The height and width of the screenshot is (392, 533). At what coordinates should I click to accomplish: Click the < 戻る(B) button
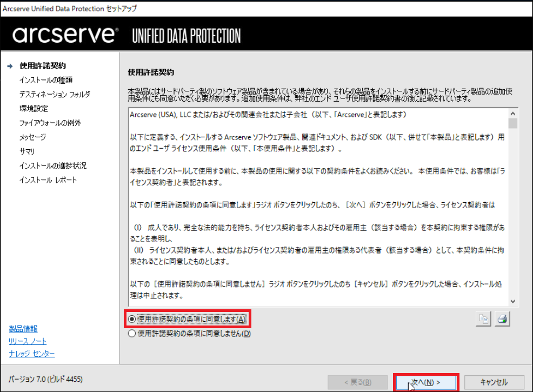(x=358, y=382)
